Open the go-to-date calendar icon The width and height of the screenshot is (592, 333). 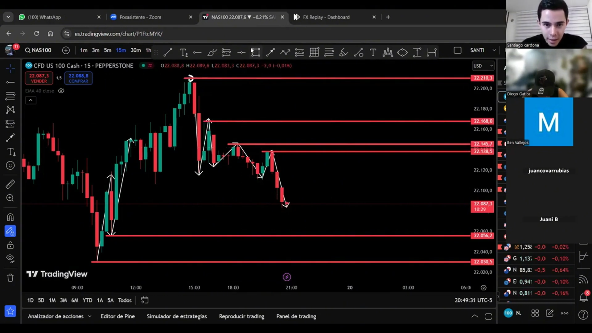[145, 300]
